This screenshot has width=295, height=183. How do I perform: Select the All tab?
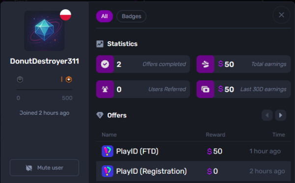coord(104,16)
